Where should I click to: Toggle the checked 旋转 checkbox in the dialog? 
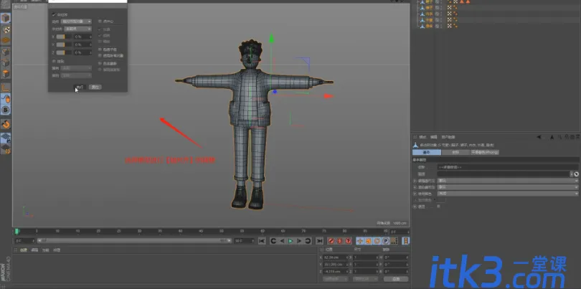[x=100, y=36]
